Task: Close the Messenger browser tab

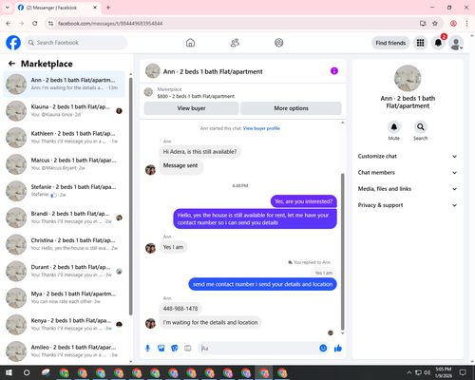Action: 95,8
